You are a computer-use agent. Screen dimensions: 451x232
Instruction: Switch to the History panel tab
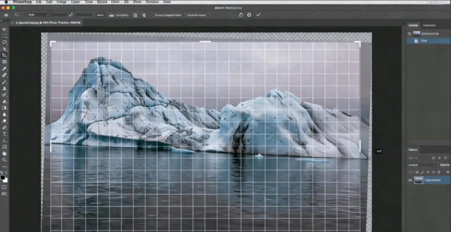pyautogui.click(x=413, y=25)
